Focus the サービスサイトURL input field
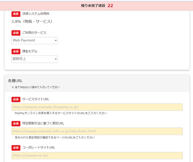This screenshot has width=193, height=162. [97, 107]
